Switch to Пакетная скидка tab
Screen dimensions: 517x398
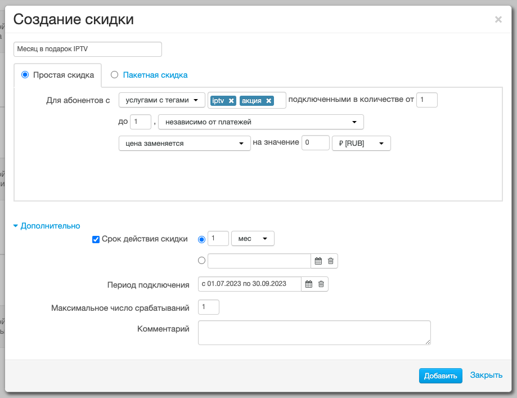155,75
